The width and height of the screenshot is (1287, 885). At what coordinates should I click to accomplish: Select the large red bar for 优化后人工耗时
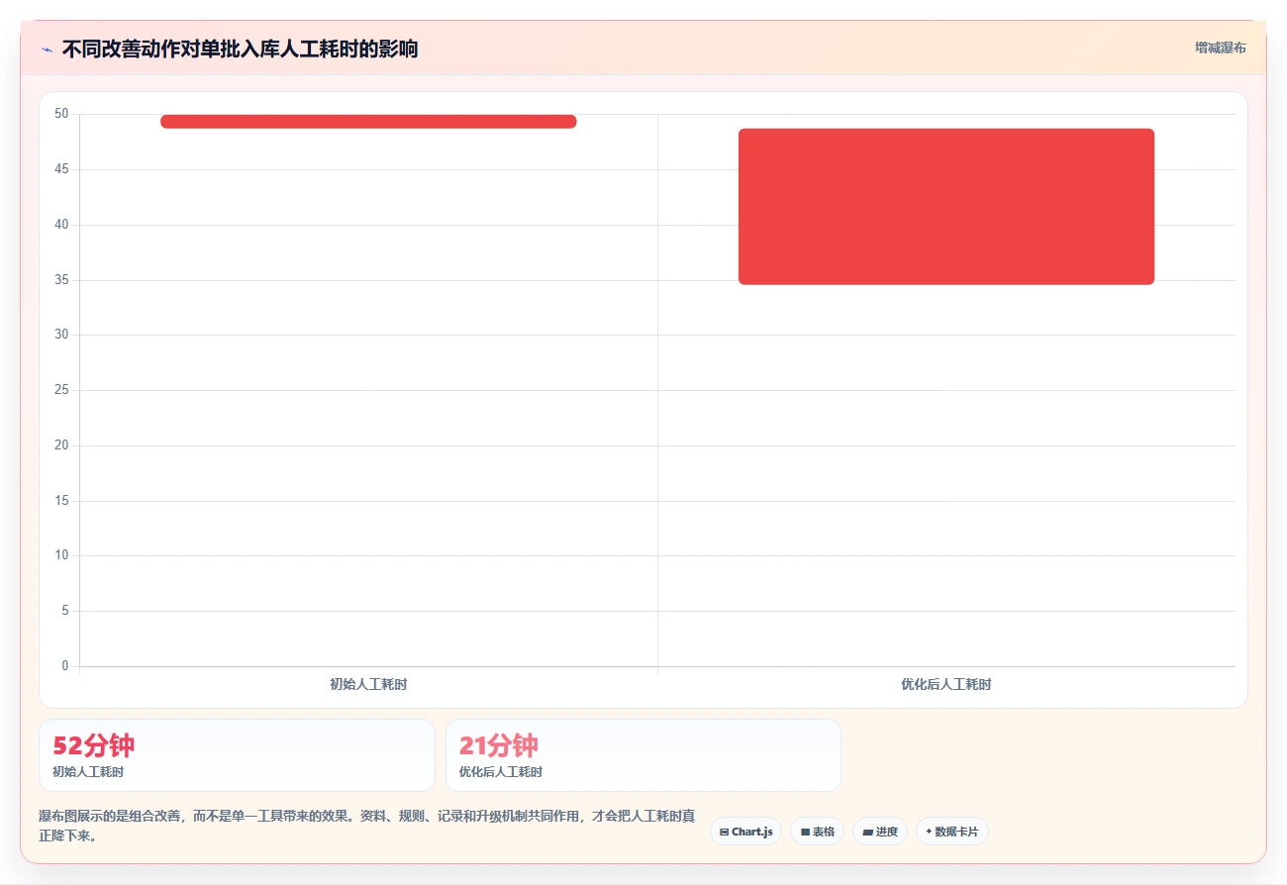(x=946, y=206)
